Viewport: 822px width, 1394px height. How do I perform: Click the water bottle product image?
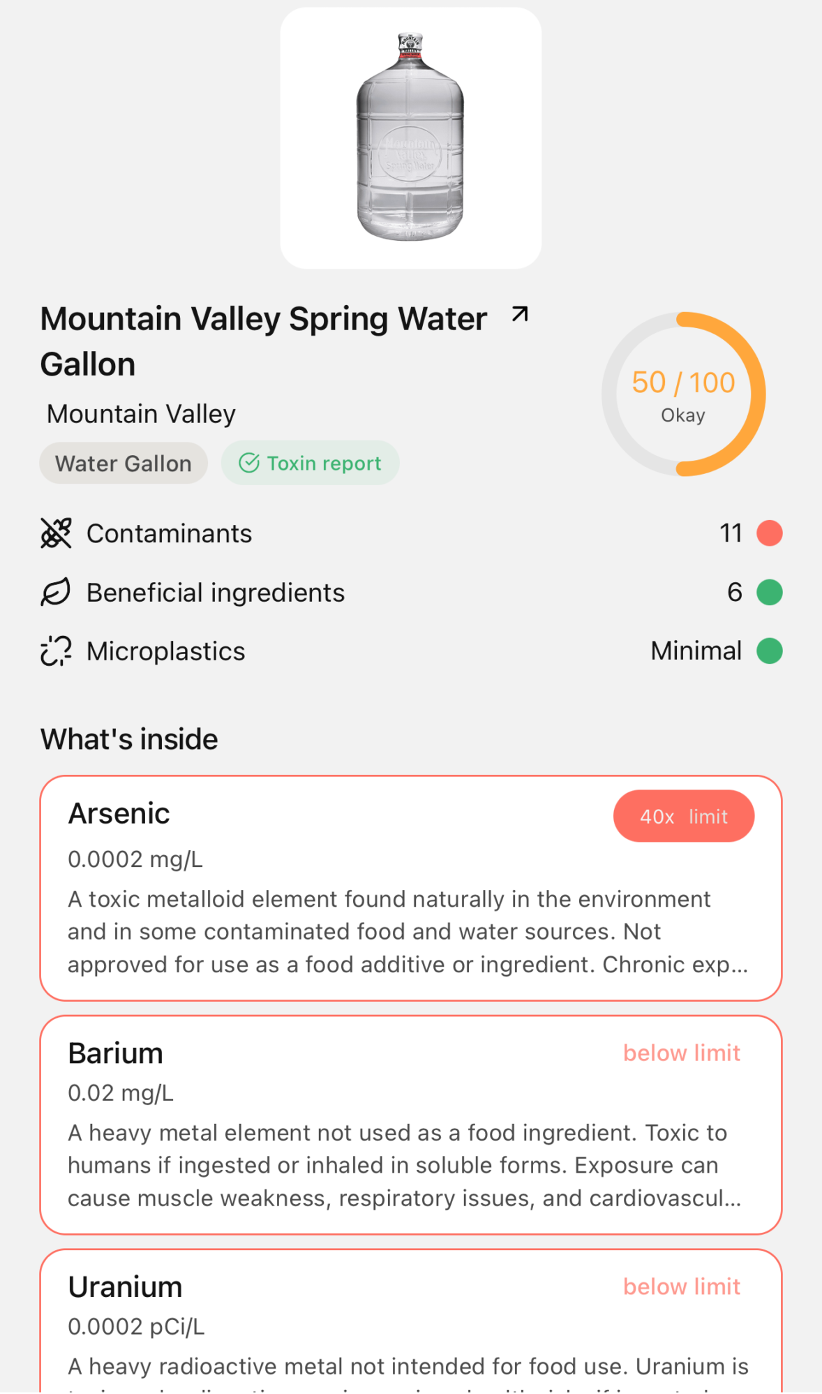click(x=410, y=138)
